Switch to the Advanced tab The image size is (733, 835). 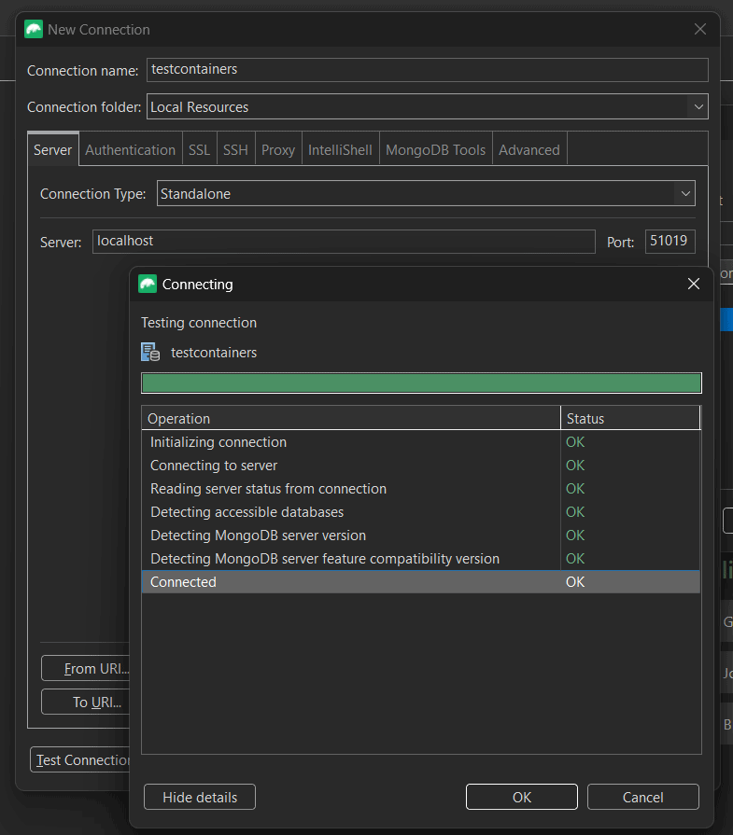click(529, 150)
